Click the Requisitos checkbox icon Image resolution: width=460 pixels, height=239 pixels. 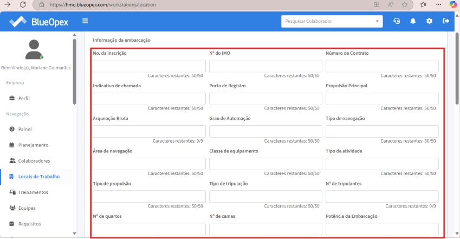pos(12,224)
